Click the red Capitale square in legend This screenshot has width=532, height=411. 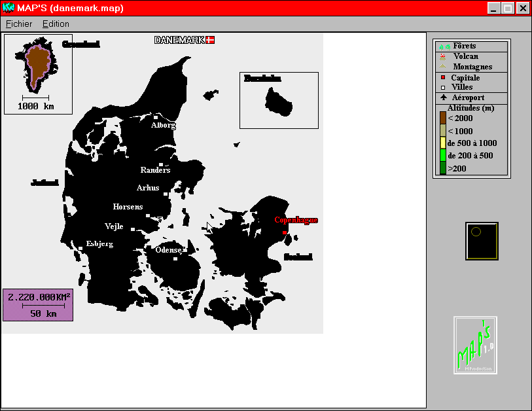[x=443, y=78]
